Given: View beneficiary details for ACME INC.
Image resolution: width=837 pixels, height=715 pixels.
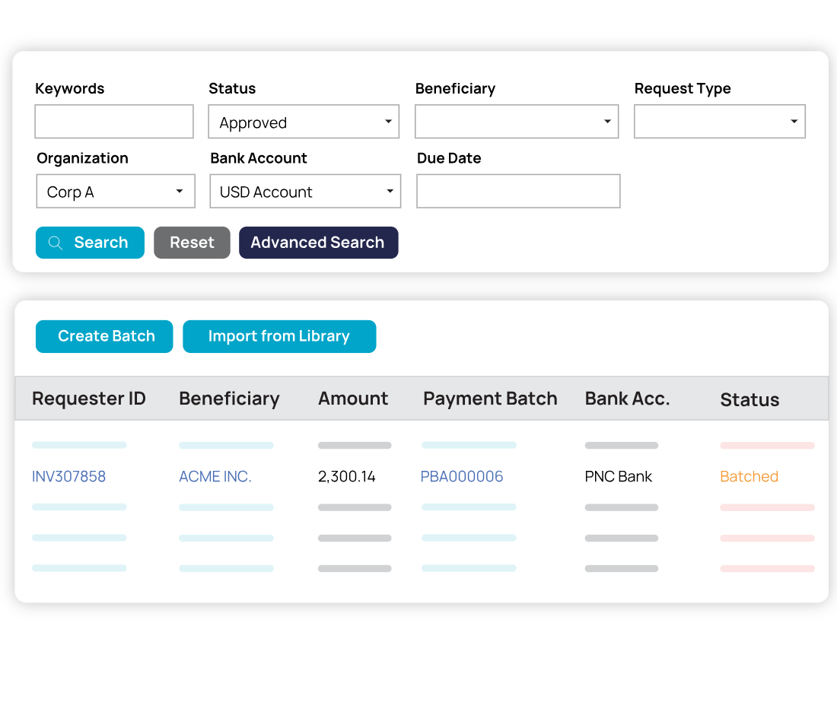Looking at the screenshot, I should pos(215,476).
